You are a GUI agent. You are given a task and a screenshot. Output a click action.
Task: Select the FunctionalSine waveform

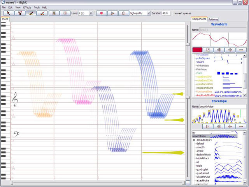click(204, 92)
